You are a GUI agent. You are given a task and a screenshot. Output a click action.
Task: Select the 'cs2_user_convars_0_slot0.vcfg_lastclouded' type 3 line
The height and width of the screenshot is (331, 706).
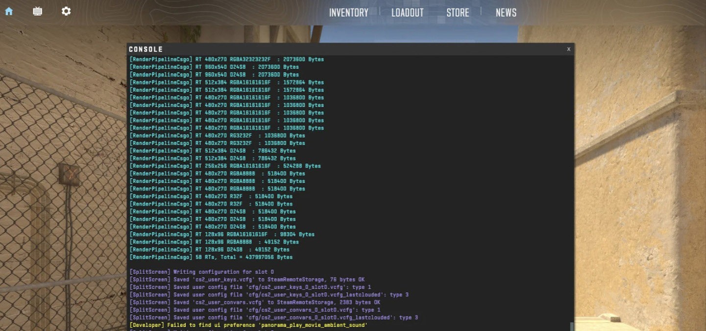click(x=274, y=318)
